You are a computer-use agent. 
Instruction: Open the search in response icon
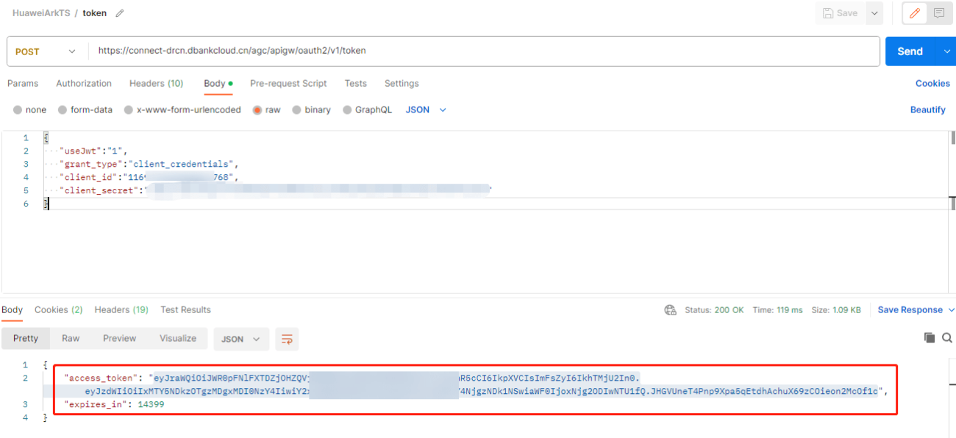pyautogui.click(x=947, y=338)
